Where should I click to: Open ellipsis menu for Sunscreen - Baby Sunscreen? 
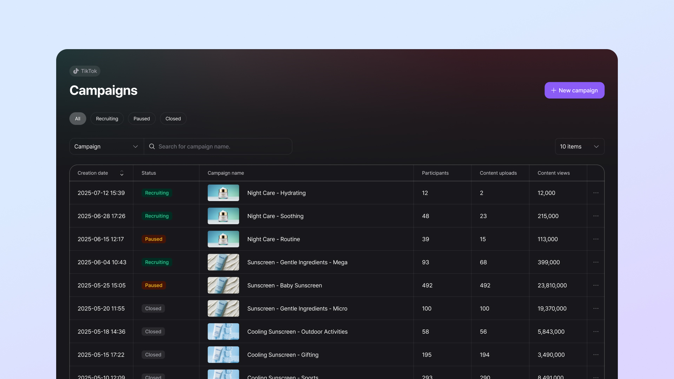(596, 285)
